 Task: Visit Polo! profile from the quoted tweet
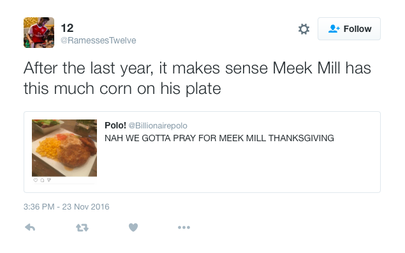pyautogui.click(x=115, y=125)
